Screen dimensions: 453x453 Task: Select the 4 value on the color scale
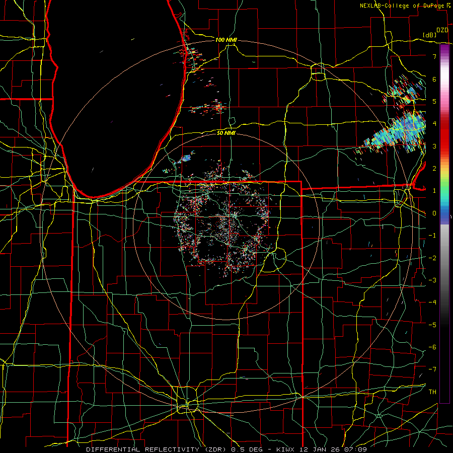pos(434,124)
